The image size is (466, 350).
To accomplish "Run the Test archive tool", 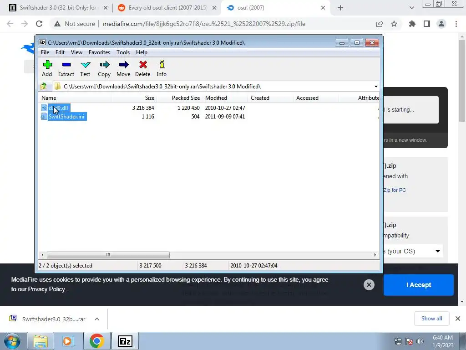I will [x=85, y=68].
